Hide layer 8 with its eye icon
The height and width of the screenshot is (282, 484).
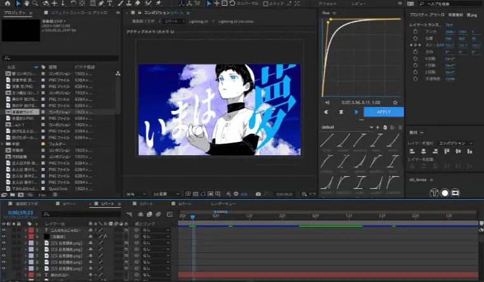[x=4, y=262]
